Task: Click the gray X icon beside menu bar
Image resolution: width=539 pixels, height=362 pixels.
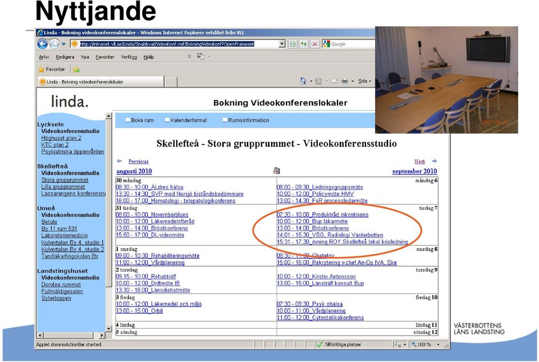Action: pos(189,56)
